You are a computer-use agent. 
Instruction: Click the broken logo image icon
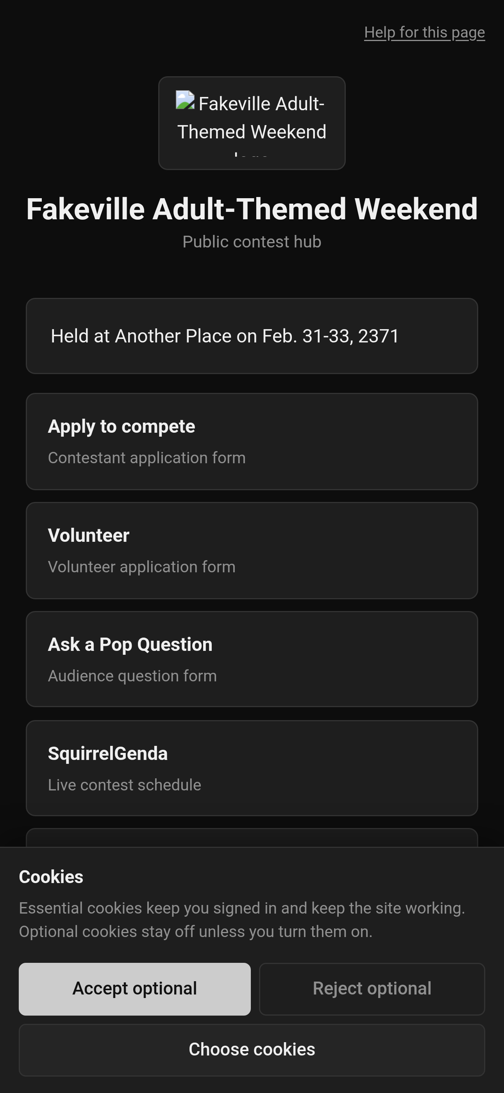click(185, 100)
